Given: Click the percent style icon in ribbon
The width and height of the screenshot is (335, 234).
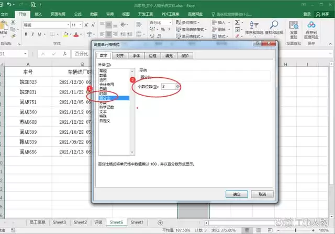Looking at the screenshot, I should click(x=163, y=29).
